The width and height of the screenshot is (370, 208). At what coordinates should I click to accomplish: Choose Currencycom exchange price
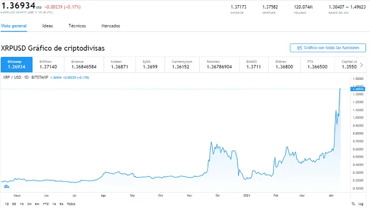pyautogui.click(x=182, y=64)
